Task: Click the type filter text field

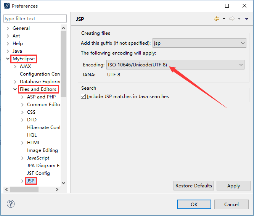Action: pyautogui.click(x=35, y=18)
